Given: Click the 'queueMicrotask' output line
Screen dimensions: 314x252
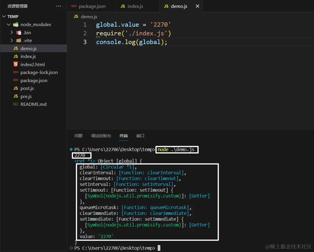Looking at the screenshot, I should pyautogui.click(x=135, y=207).
